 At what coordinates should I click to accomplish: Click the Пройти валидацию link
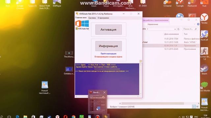[x=108, y=54]
